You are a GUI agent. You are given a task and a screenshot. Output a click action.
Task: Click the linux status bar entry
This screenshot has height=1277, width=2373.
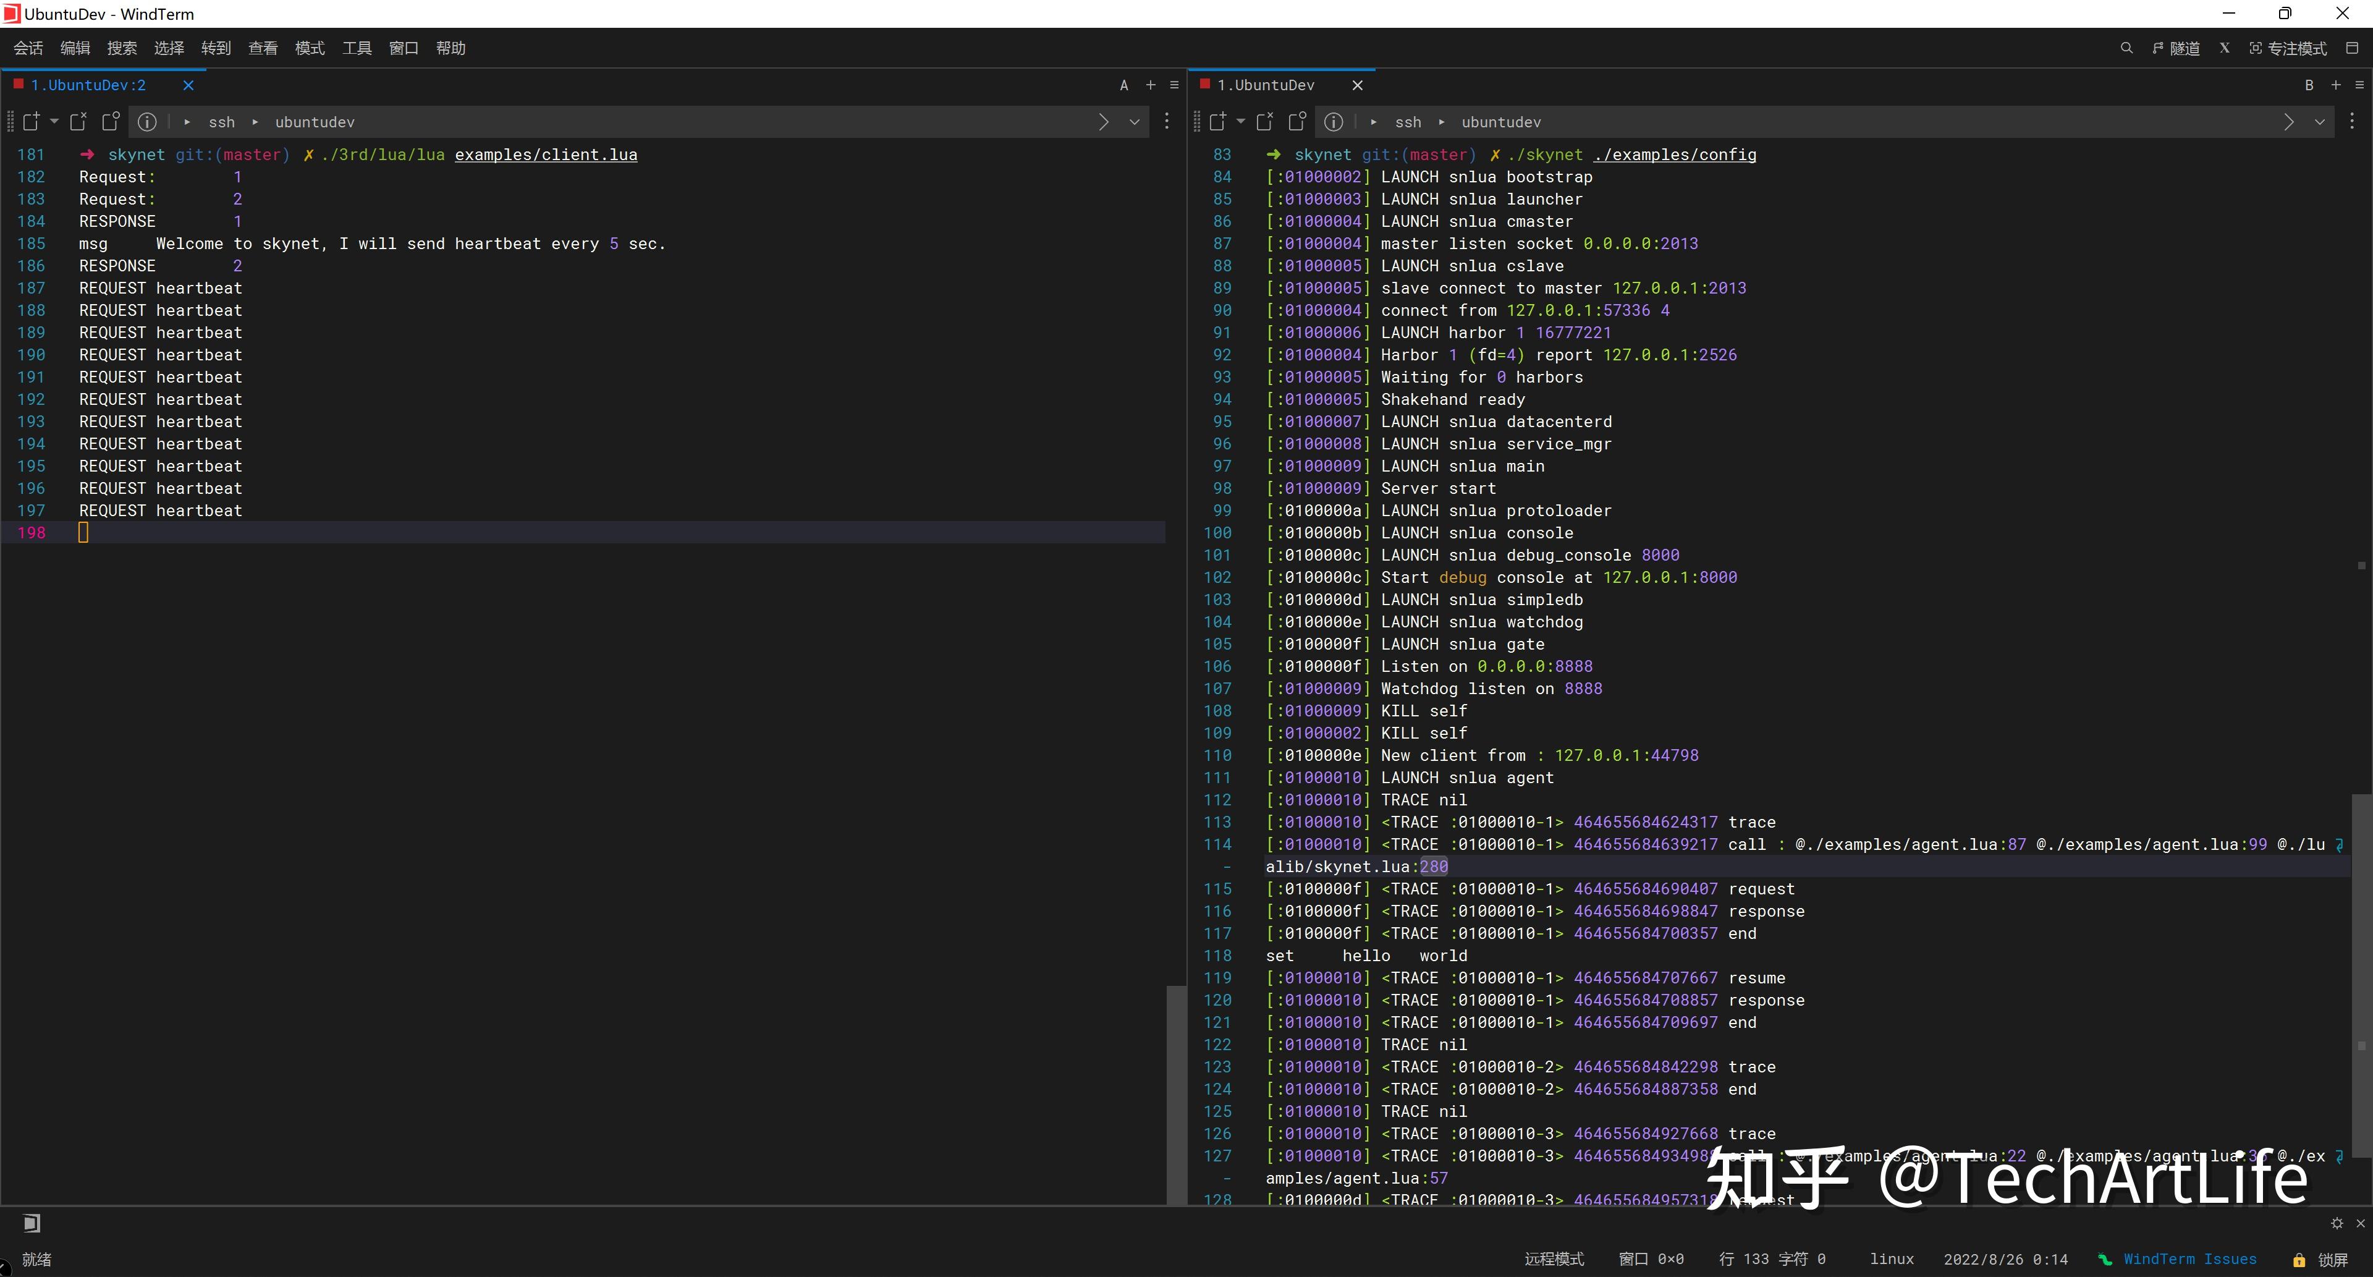click(x=1891, y=1258)
